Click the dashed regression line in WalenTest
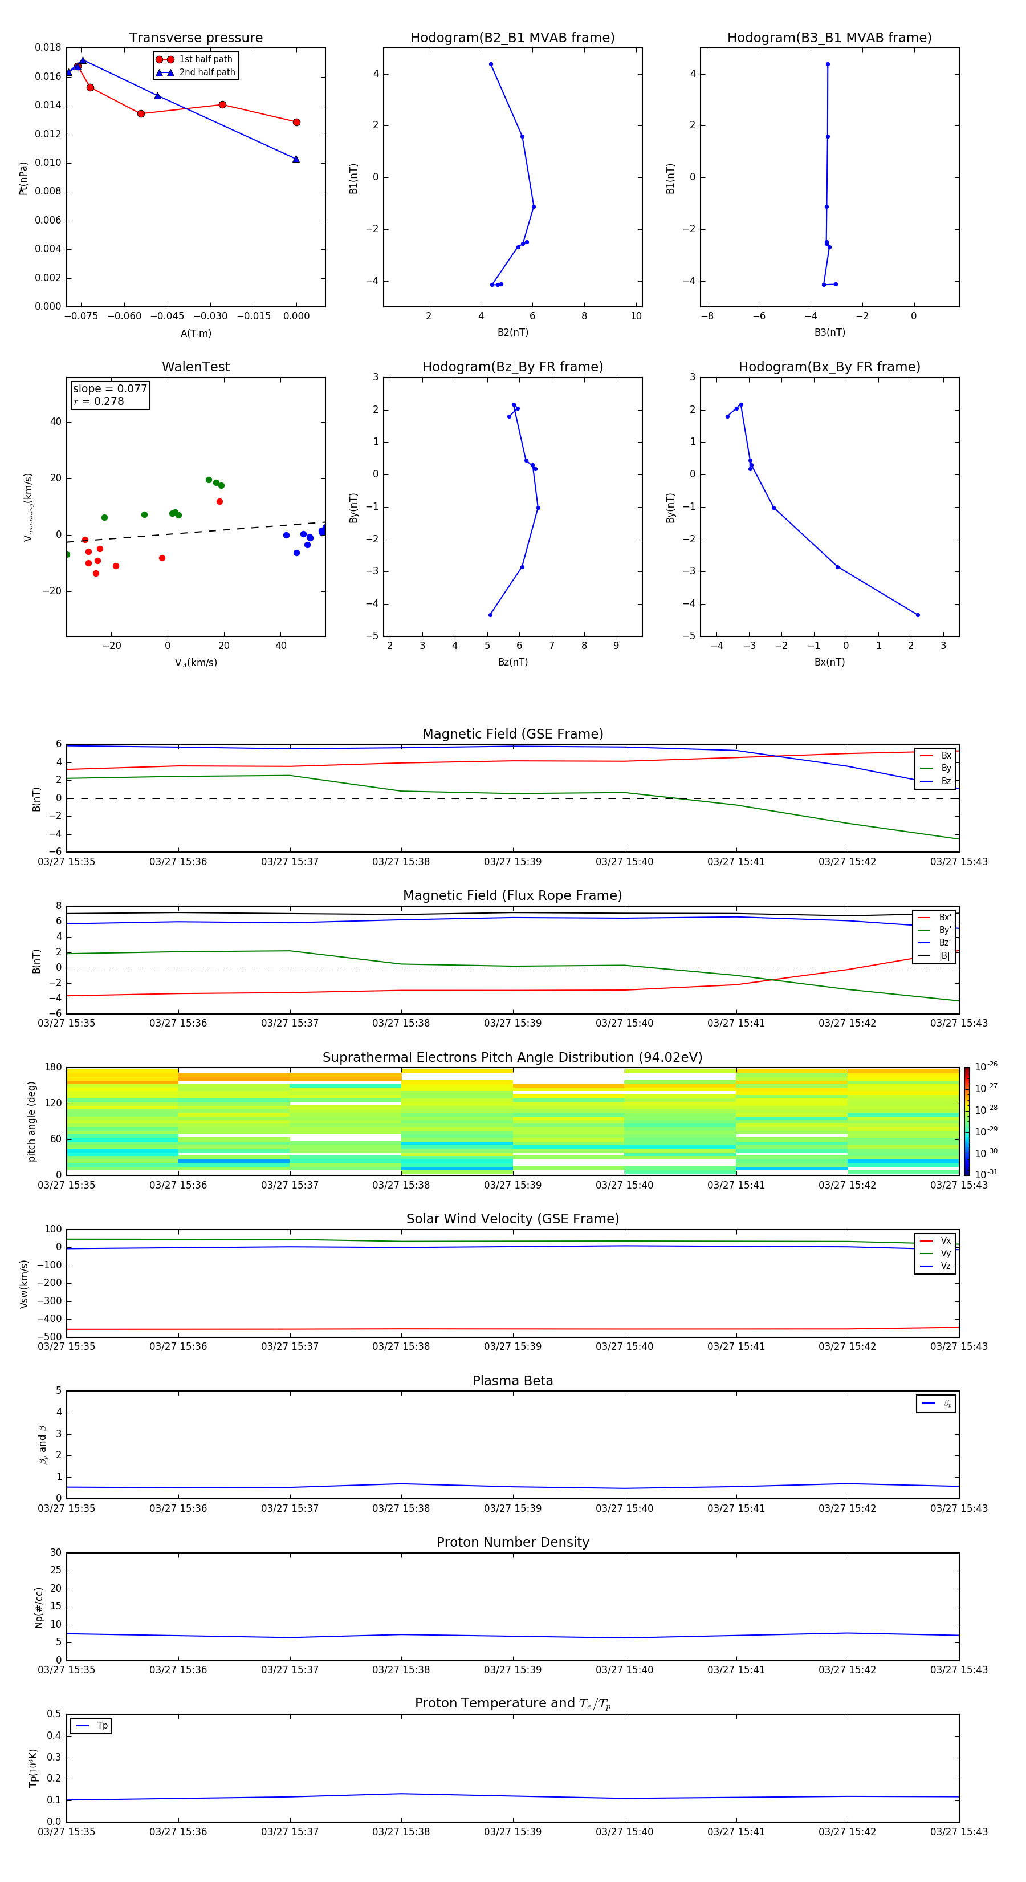1026x1882 pixels. click(x=196, y=532)
